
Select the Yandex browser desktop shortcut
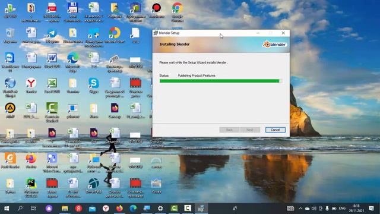coord(31,86)
